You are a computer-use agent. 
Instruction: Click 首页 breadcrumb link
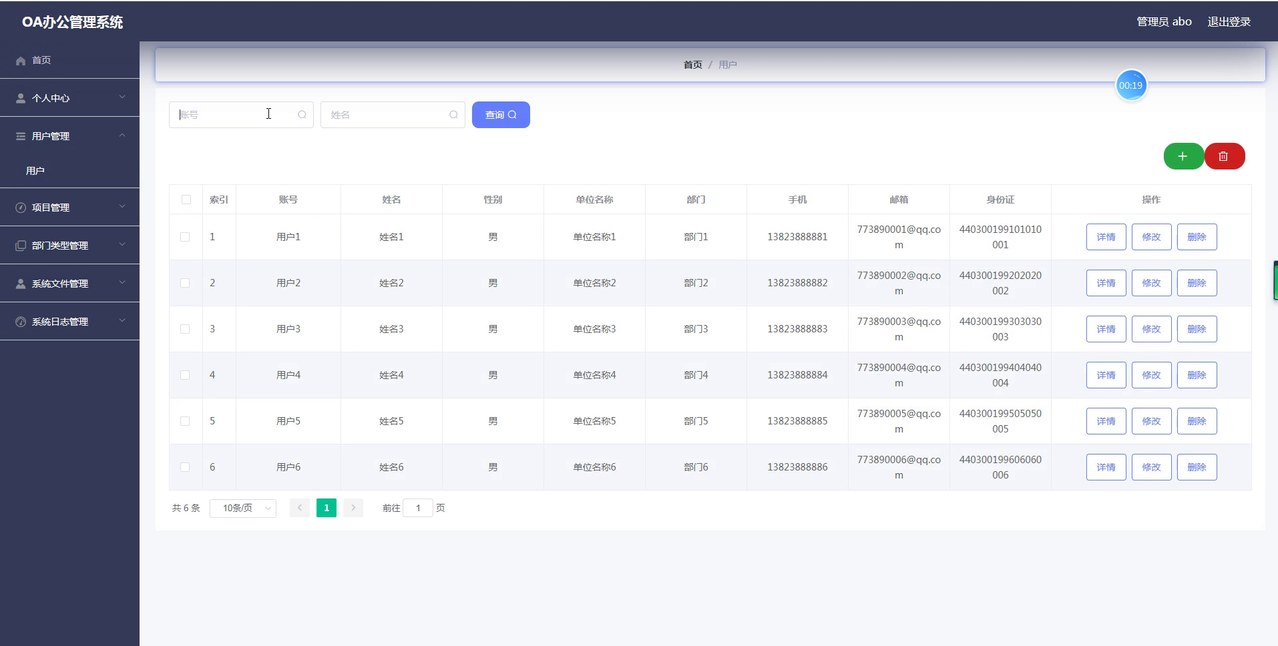coord(692,65)
